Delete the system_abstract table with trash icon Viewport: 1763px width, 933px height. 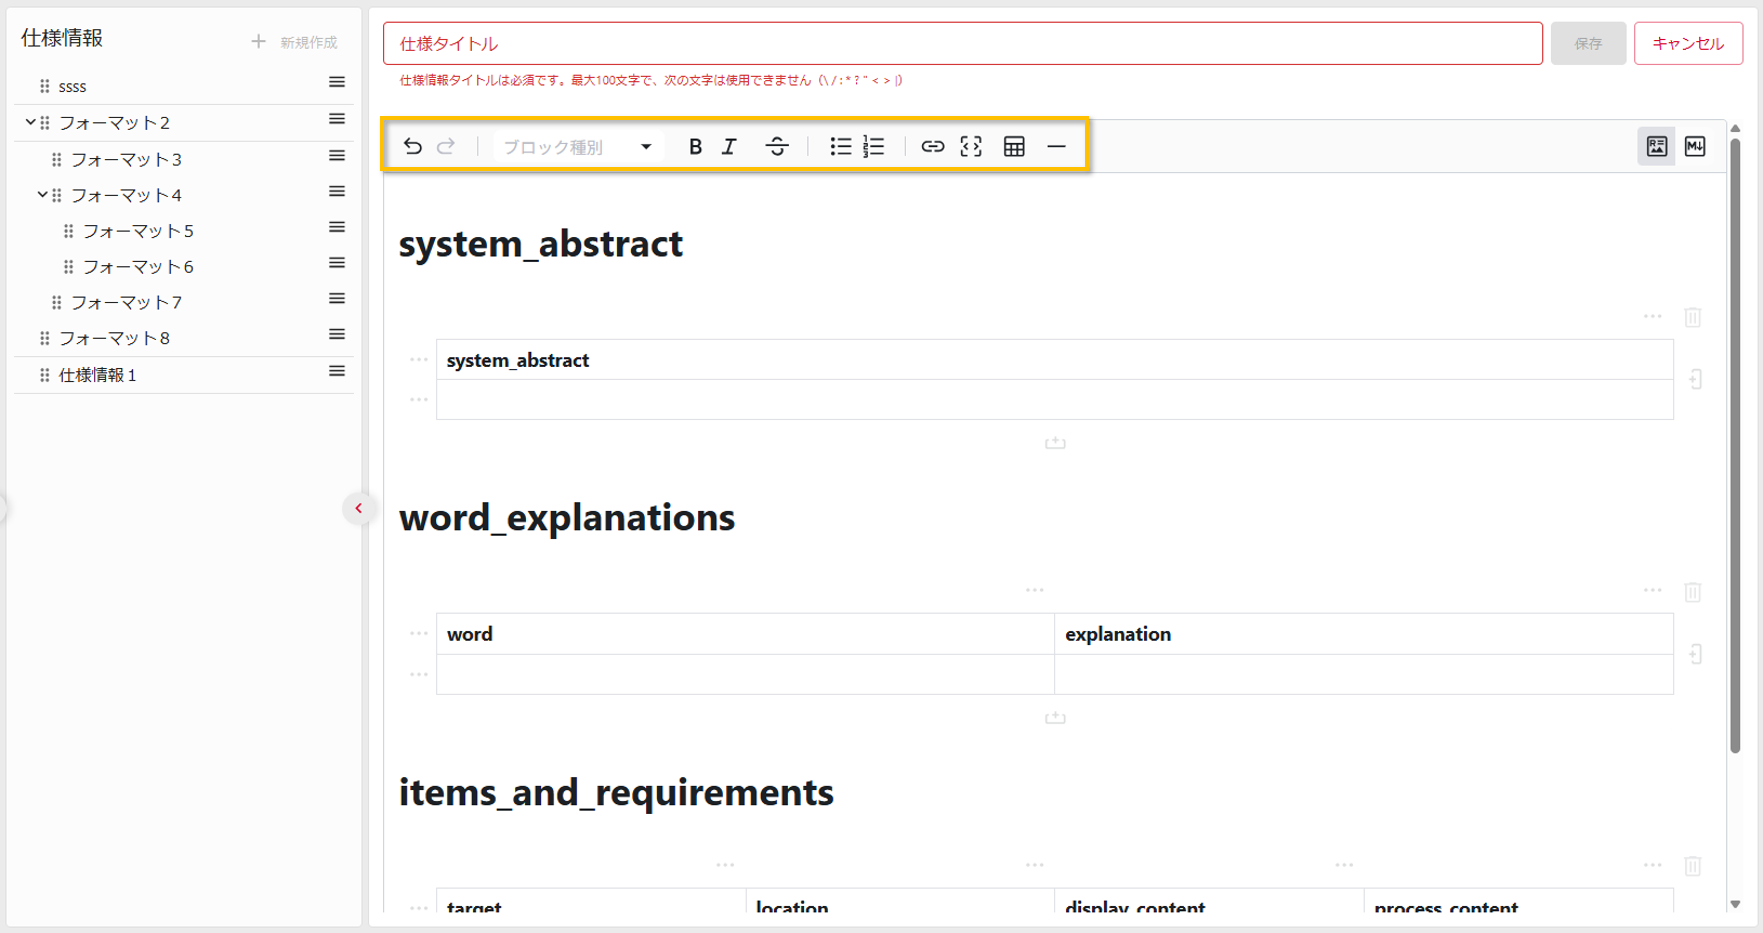click(x=1692, y=317)
